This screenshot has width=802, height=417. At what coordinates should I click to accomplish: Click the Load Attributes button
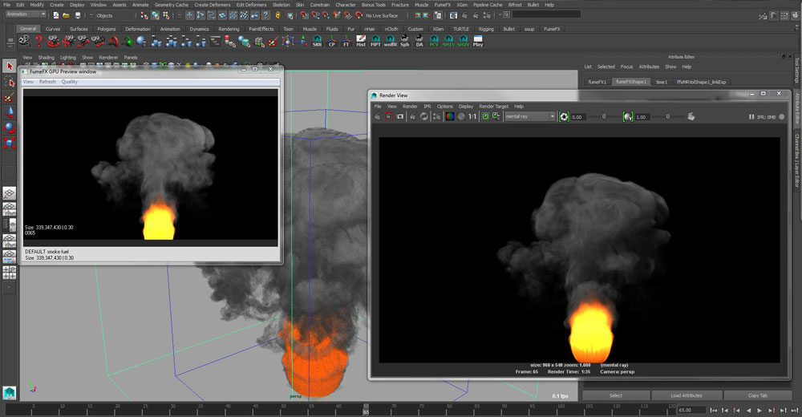687,395
